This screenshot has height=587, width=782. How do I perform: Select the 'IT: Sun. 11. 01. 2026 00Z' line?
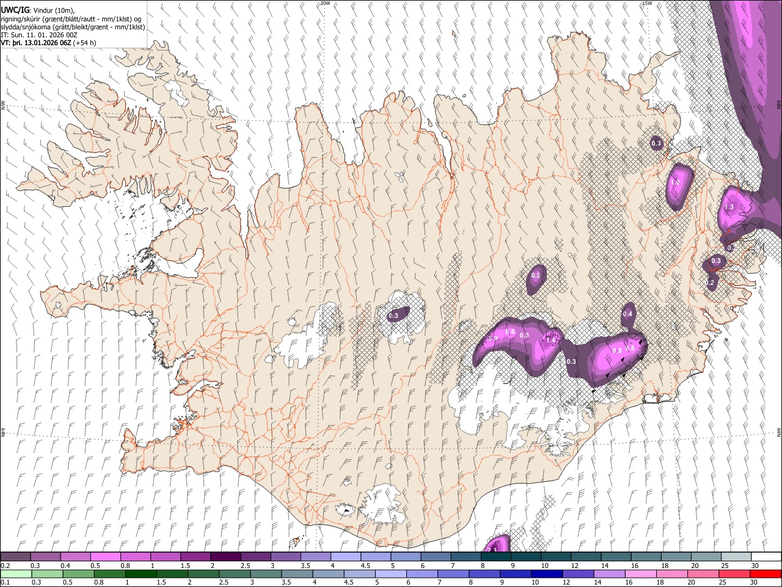click(x=38, y=35)
